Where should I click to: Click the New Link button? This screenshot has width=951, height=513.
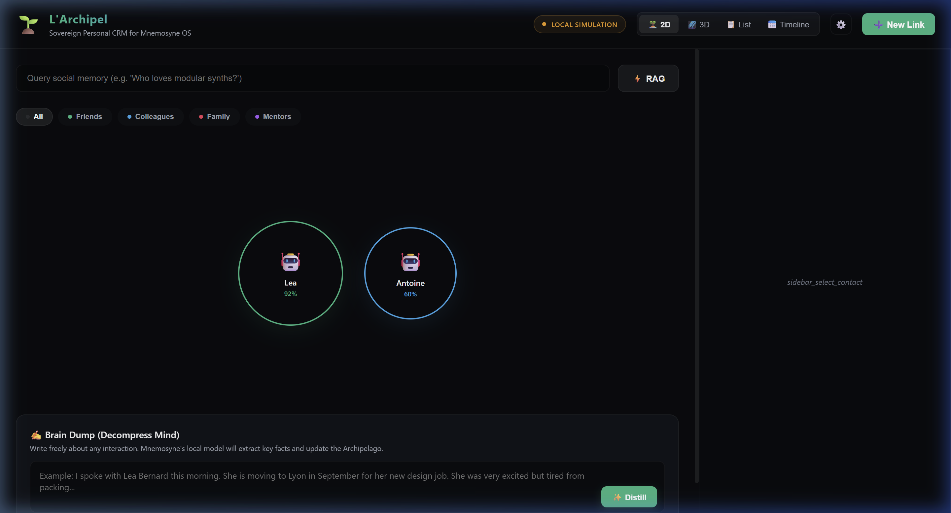tap(898, 25)
